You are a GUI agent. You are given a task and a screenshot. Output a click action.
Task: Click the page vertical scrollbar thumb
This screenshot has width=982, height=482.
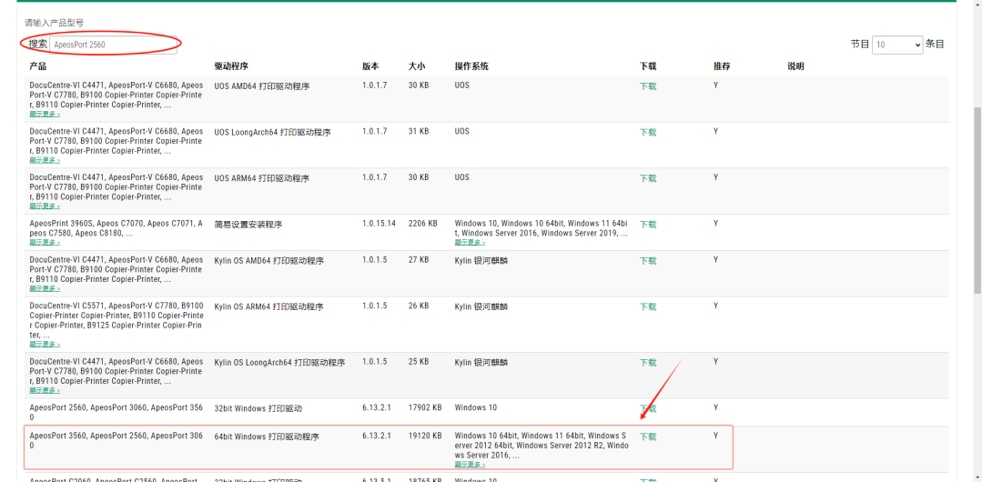(x=977, y=200)
